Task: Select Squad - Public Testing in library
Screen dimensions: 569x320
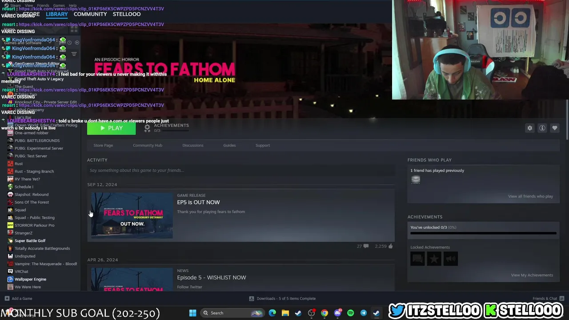Action: 35,217
